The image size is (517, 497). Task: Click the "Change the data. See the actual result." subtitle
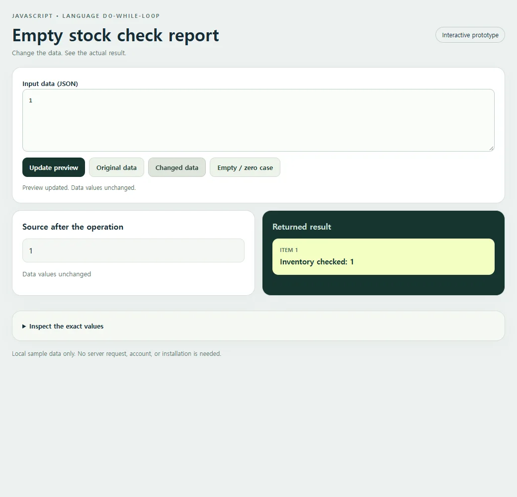point(69,53)
